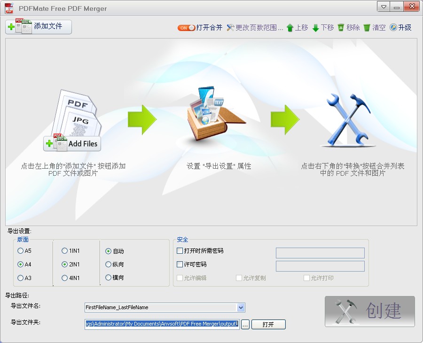Enable 许可密码 checkbox

(x=180, y=264)
